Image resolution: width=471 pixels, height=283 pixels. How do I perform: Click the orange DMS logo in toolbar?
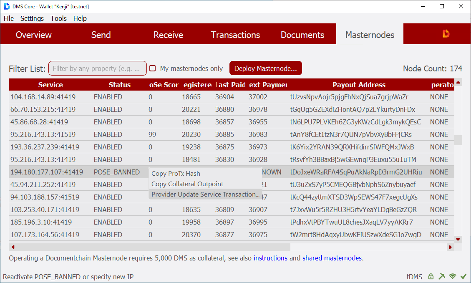click(446, 34)
